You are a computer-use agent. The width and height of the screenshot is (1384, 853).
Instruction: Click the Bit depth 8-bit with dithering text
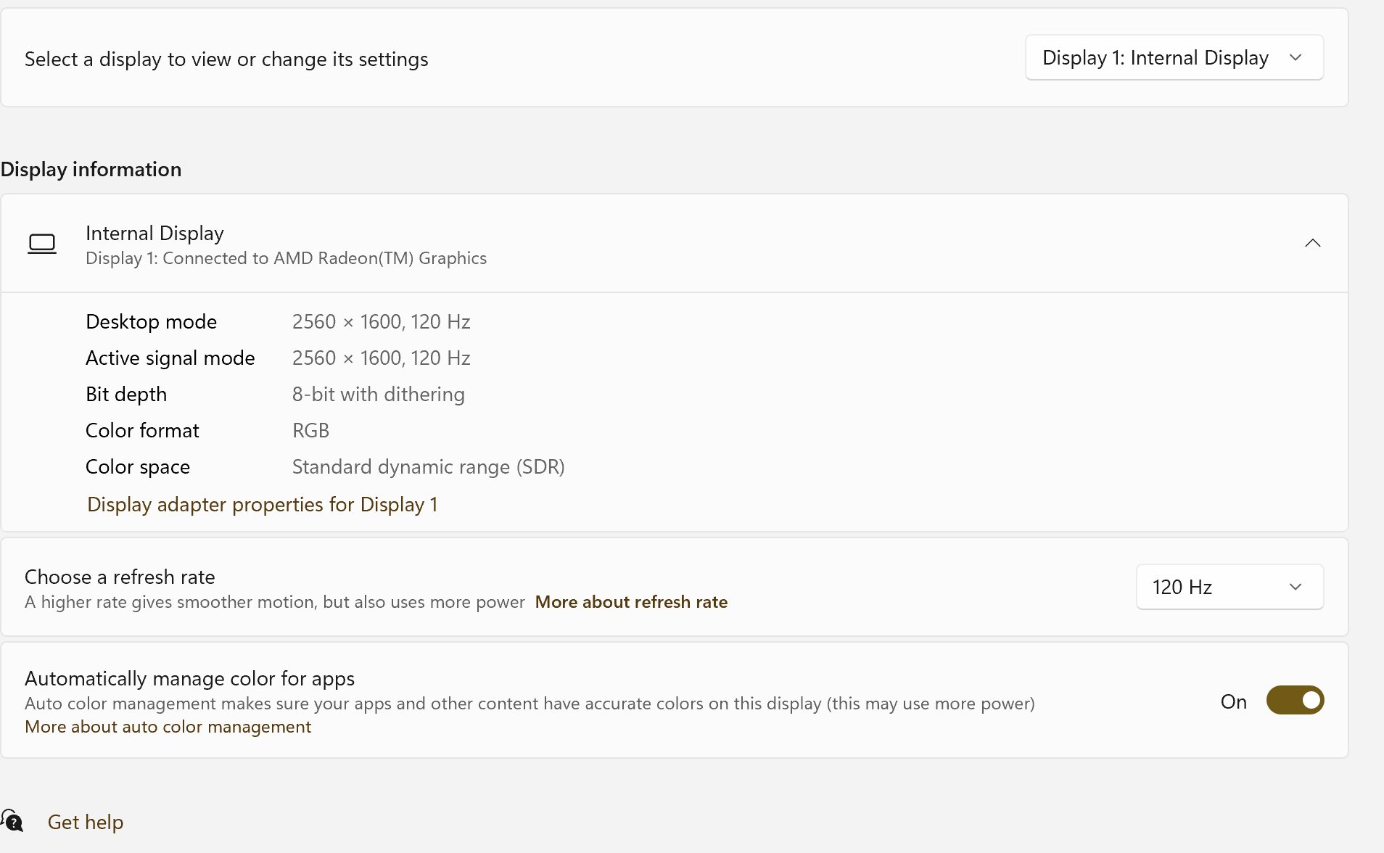378,394
